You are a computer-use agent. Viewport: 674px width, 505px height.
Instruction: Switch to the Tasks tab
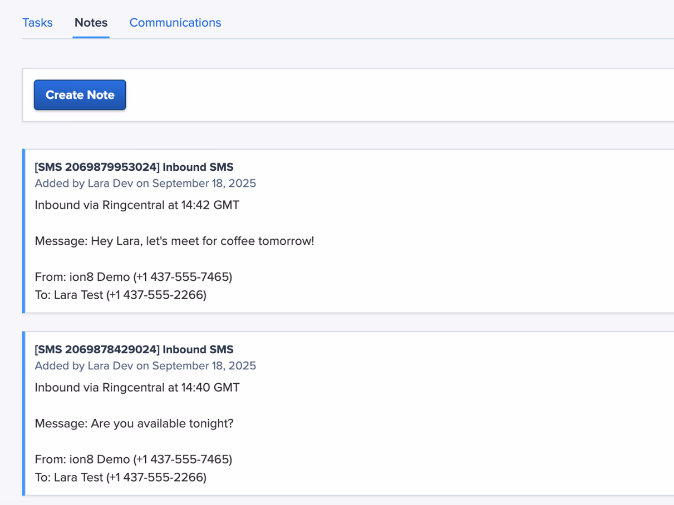pyautogui.click(x=37, y=23)
